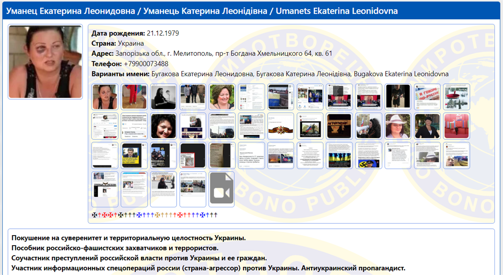This screenshot has height=275, width=503.
Task: Open thumbnail of woman in white hat
Action: (x=398, y=126)
